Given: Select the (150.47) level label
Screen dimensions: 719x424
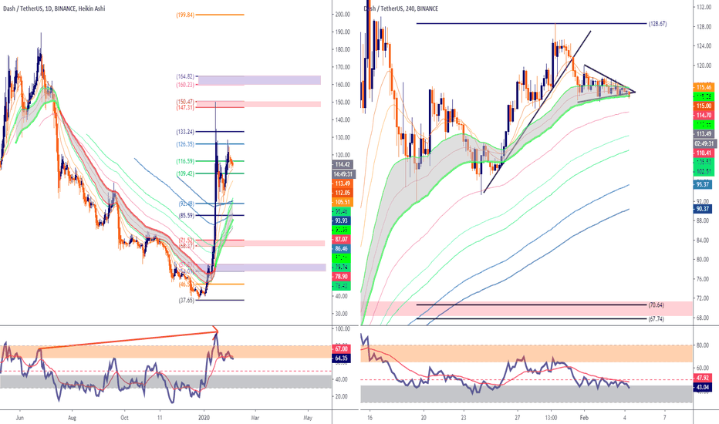Looking at the screenshot, I should pyautogui.click(x=185, y=102).
